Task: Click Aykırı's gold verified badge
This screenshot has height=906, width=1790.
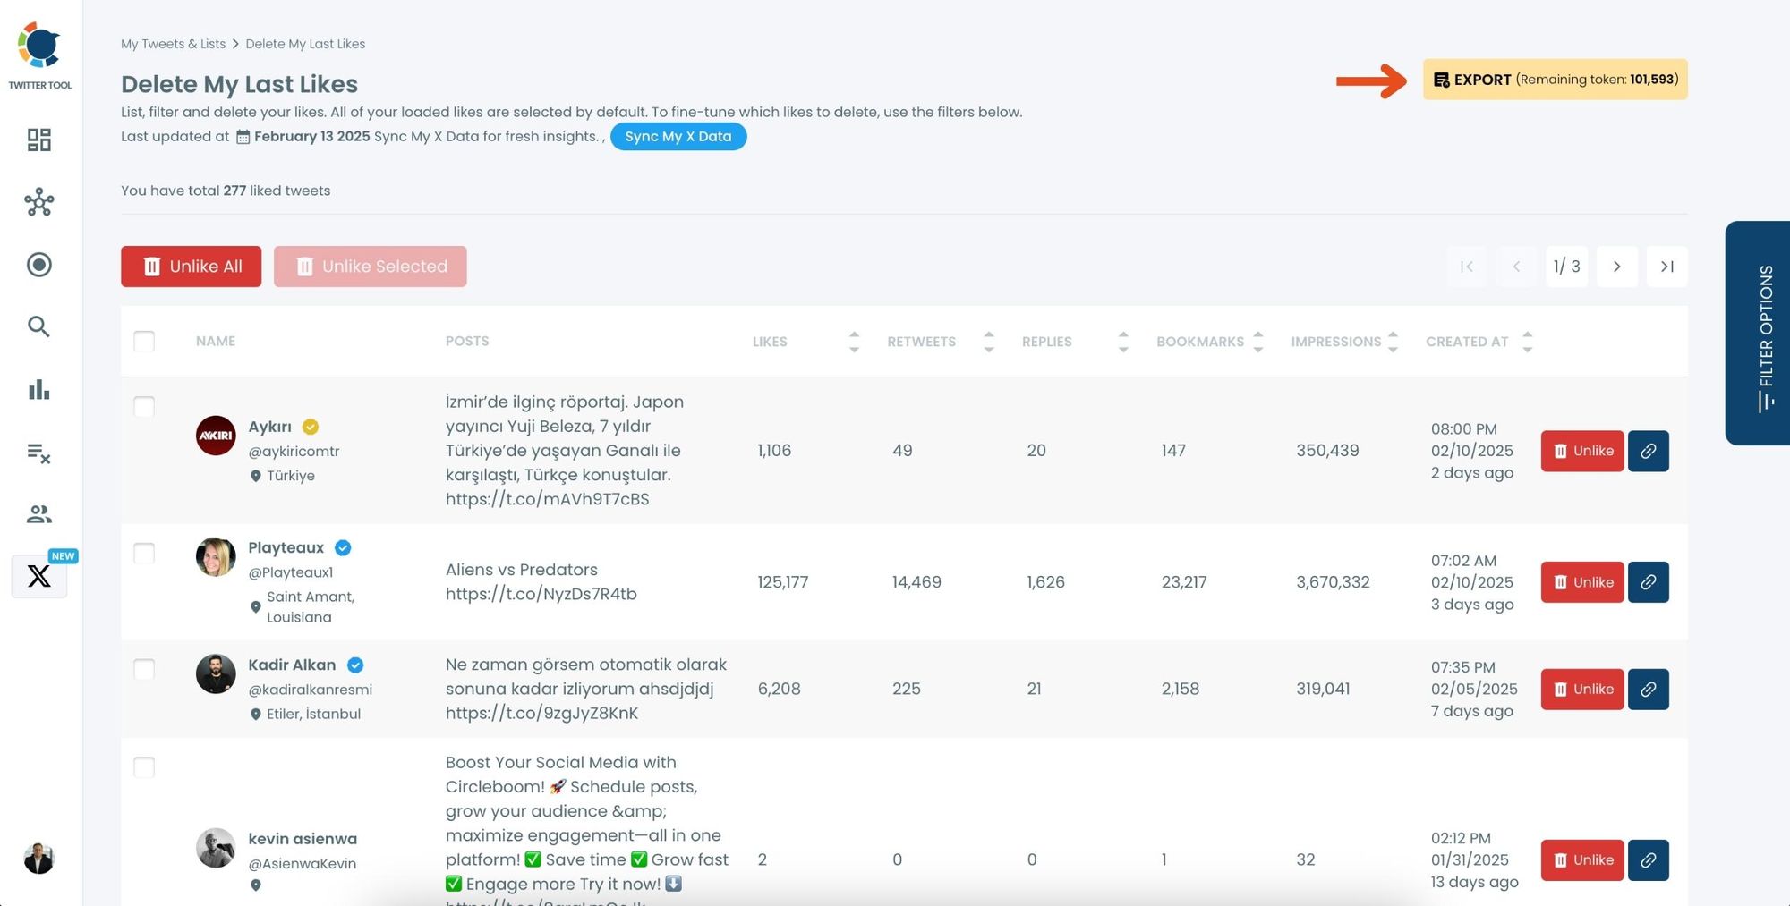Action: [311, 427]
